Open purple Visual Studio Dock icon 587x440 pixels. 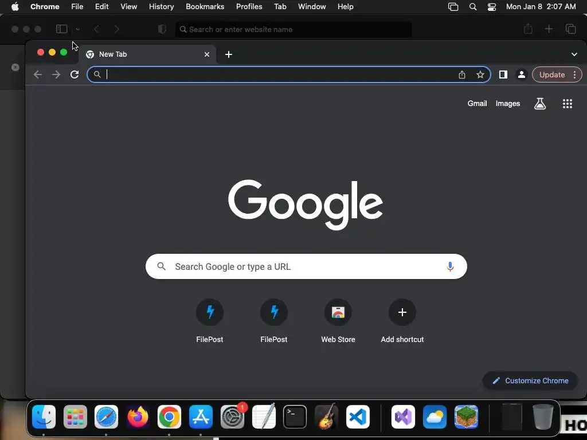(403, 417)
